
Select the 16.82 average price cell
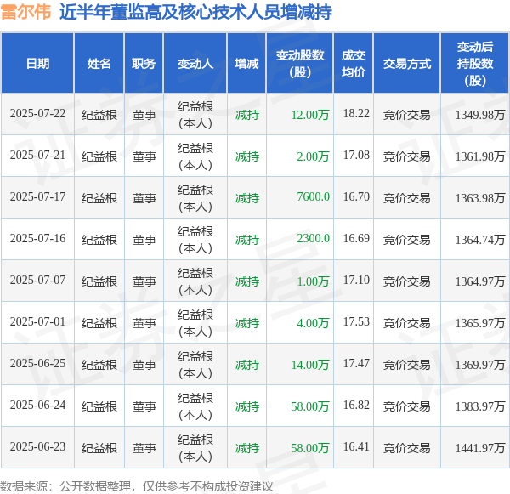[356, 406]
